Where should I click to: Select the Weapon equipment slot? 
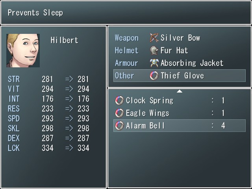(x=180, y=38)
